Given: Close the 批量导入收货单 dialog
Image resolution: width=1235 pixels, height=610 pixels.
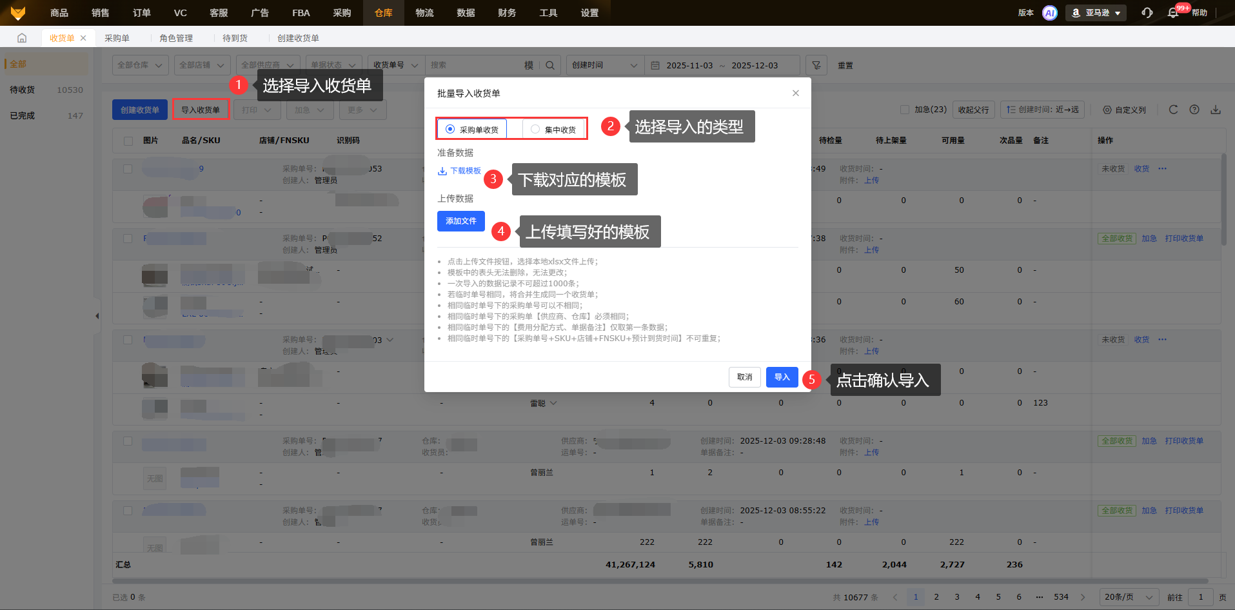Looking at the screenshot, I should pyautogui.click(x=796, y=93).
